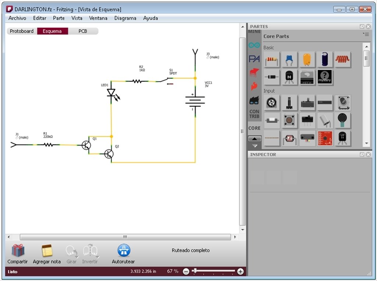
Task: Run Autorutear on the circuit
Action: [x=123, y=254]
